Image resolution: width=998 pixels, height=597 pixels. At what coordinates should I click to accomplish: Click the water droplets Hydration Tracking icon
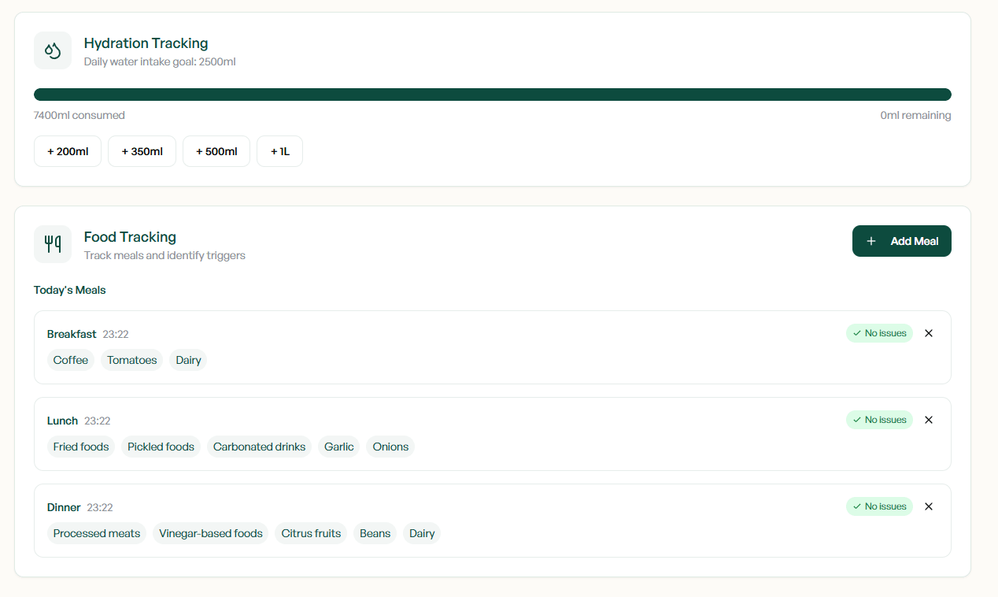coord(53,50)
